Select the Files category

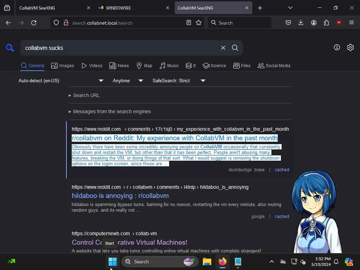[x=242, y=66]
